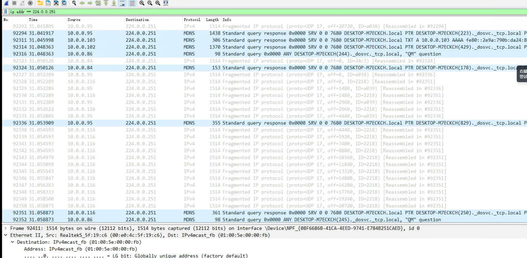Save this capture file
The height and width of the screenshot is (258, 527).
tap(48, 3)
